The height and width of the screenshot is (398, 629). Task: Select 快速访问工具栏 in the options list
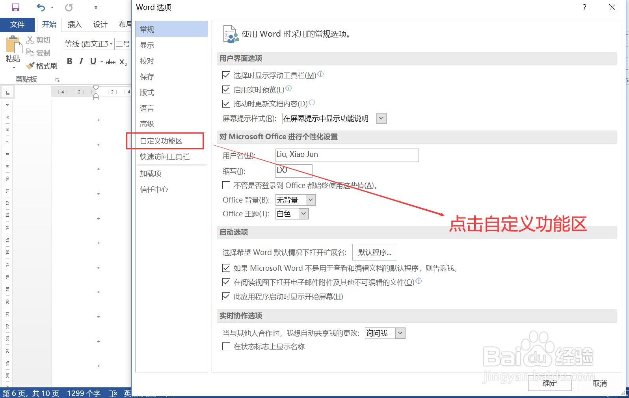(x=171, y=156)
